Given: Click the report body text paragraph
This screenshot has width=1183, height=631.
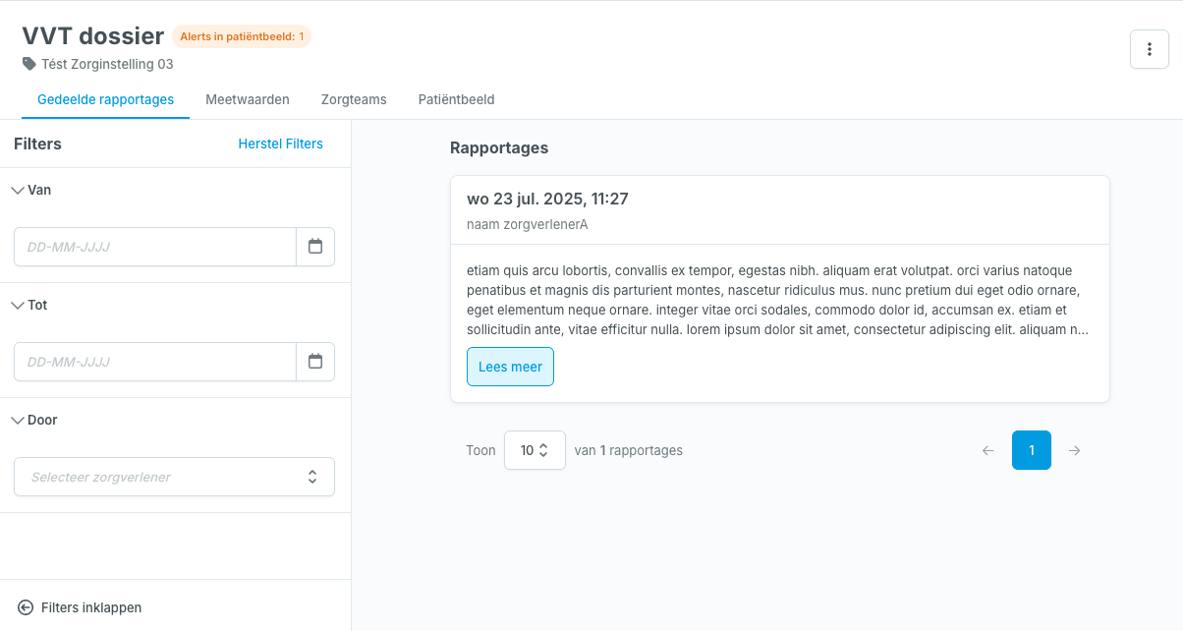Looking at the screenshot, I should [779, 300].
